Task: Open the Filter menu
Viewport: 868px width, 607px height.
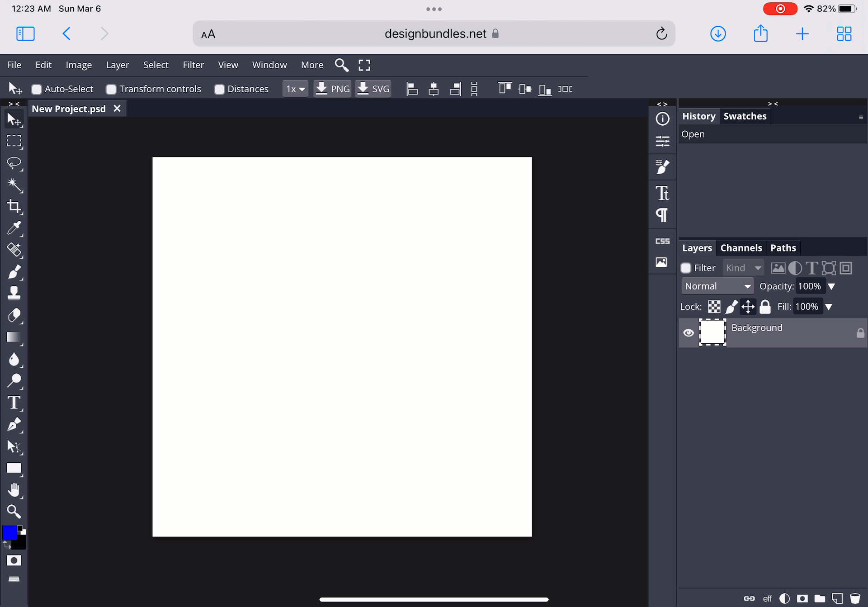Action: pyautogui.click(x=193, y=65)
